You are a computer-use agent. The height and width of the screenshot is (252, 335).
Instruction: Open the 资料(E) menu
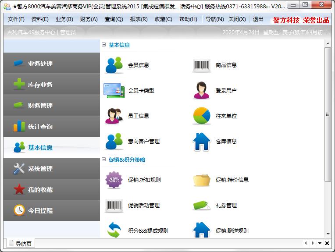pos(40,19)
